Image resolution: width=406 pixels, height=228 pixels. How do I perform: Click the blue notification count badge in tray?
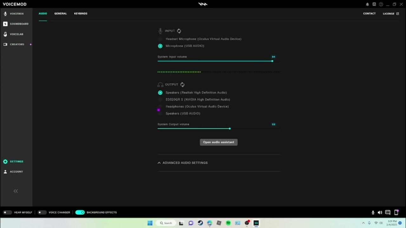click(x=400, y=223)
